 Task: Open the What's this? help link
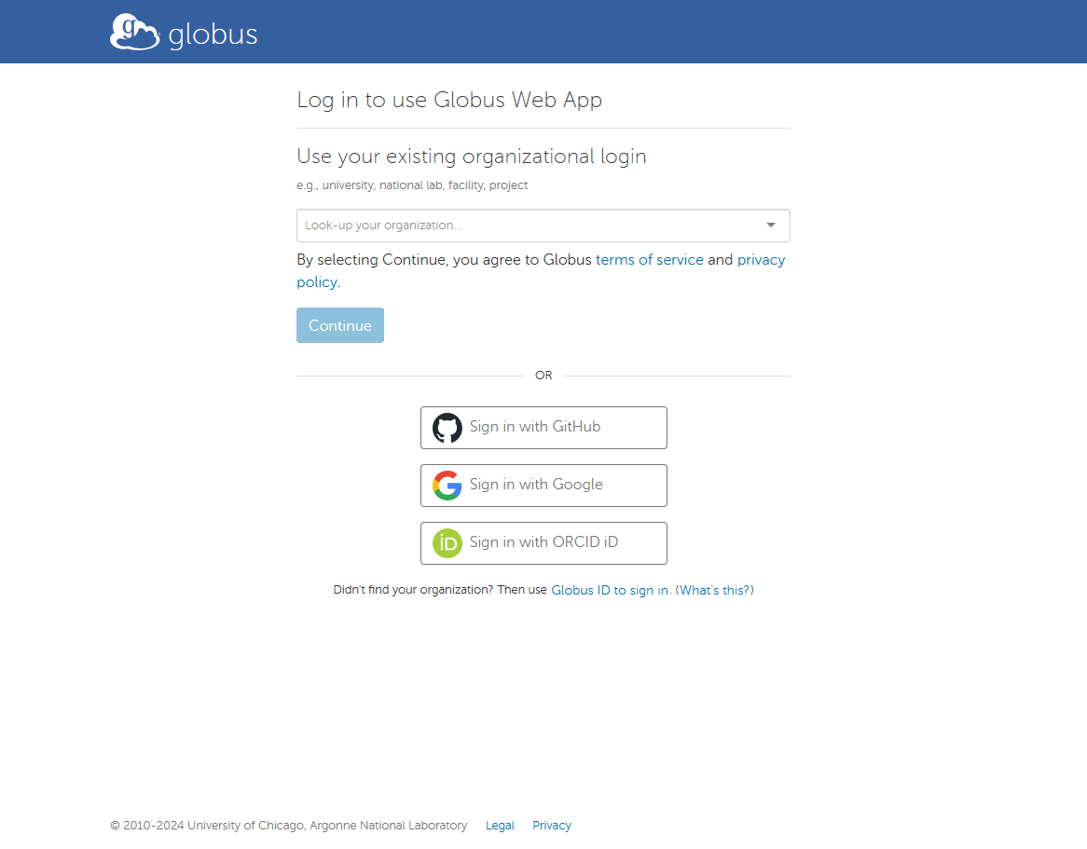(x=714, y=590)
